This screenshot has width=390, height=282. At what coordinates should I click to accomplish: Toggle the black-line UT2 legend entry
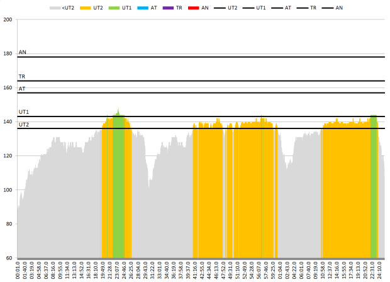pyautogui.click(x=220, y=8)
